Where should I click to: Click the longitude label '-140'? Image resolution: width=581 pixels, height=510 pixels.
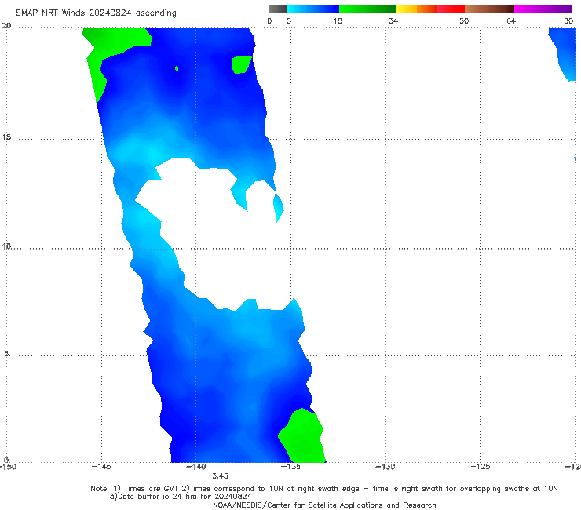click(196, 467)
